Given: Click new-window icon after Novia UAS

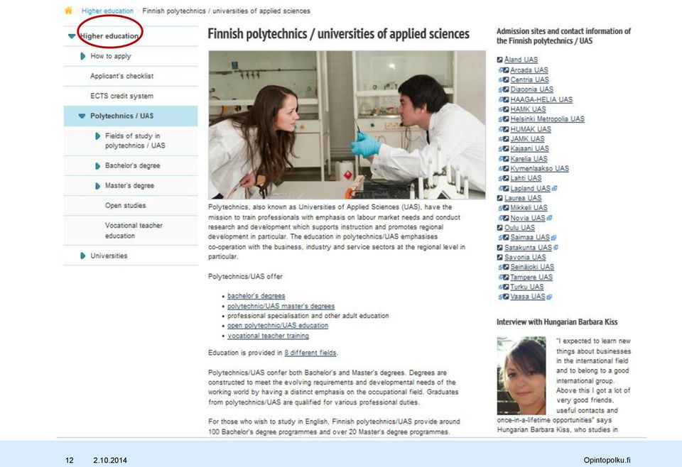Looking at the screenshot, I should [549, 218].
